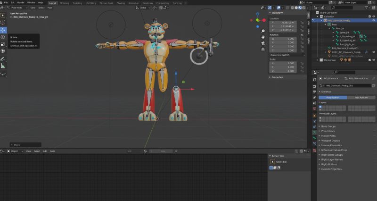This screenshot has width=377, height=201.
Task: Open the Tool properties tab icon
Action: click(x=314, y=79)
